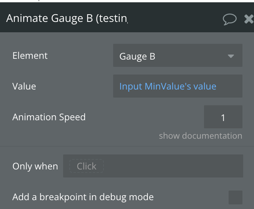Enable the debug mode breakpoint checkbox

pos(236,197)
